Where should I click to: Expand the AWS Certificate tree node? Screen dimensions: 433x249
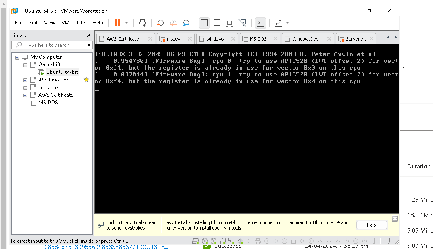click(x=25, y=95)
